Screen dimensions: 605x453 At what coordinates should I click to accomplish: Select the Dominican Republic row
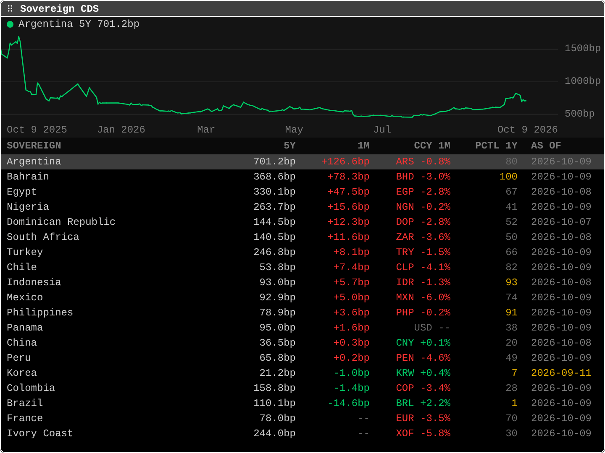click(302, 222)
